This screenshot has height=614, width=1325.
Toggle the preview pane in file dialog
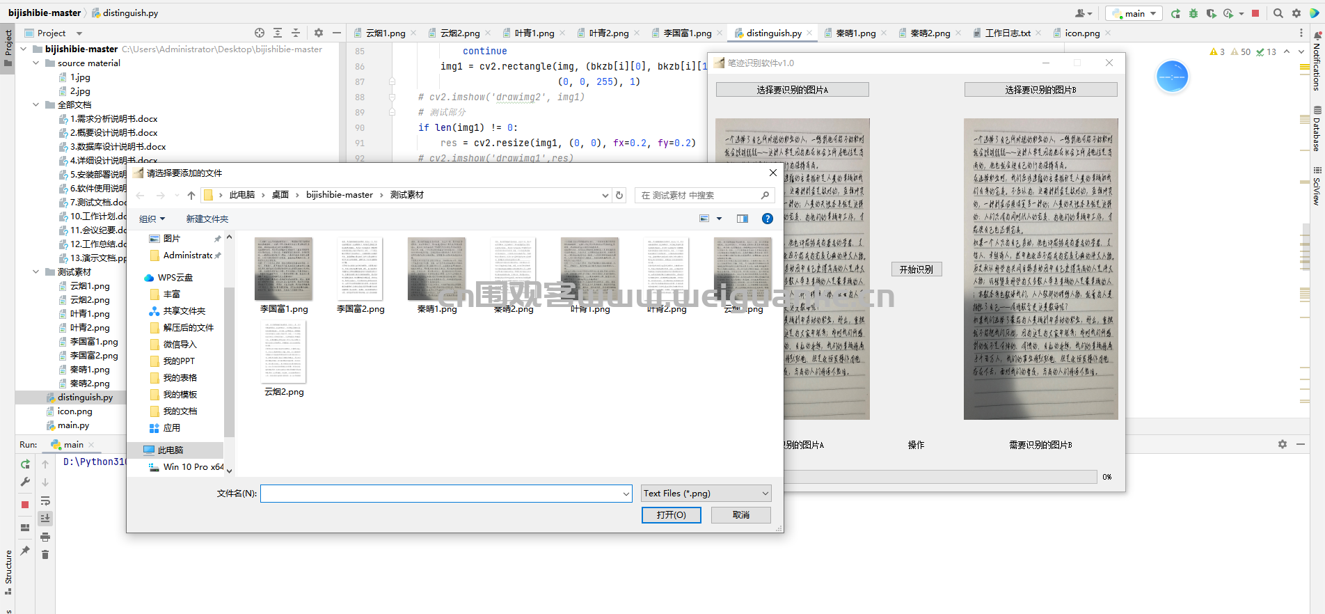click(743, 219)
